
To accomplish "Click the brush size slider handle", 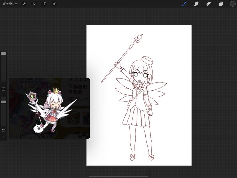I will (x=3, y=54).
